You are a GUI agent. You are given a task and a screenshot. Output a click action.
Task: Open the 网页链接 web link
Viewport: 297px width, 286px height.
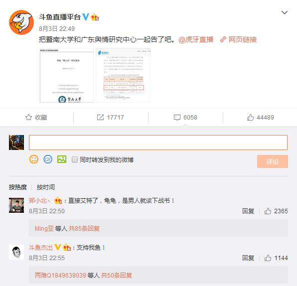(x=238, y=39)
